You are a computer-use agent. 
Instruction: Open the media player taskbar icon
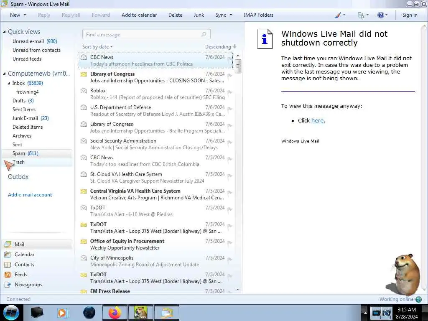point(62,313)
